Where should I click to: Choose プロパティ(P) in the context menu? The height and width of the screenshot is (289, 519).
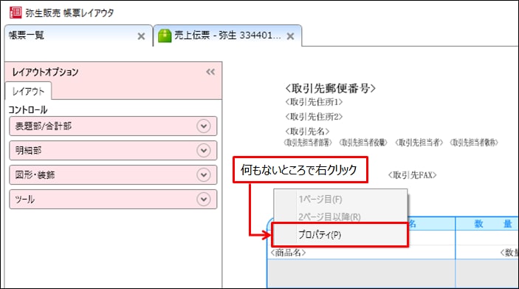click(340, 234)
